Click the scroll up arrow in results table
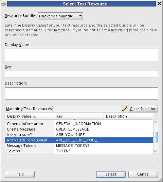 (156, 122)
